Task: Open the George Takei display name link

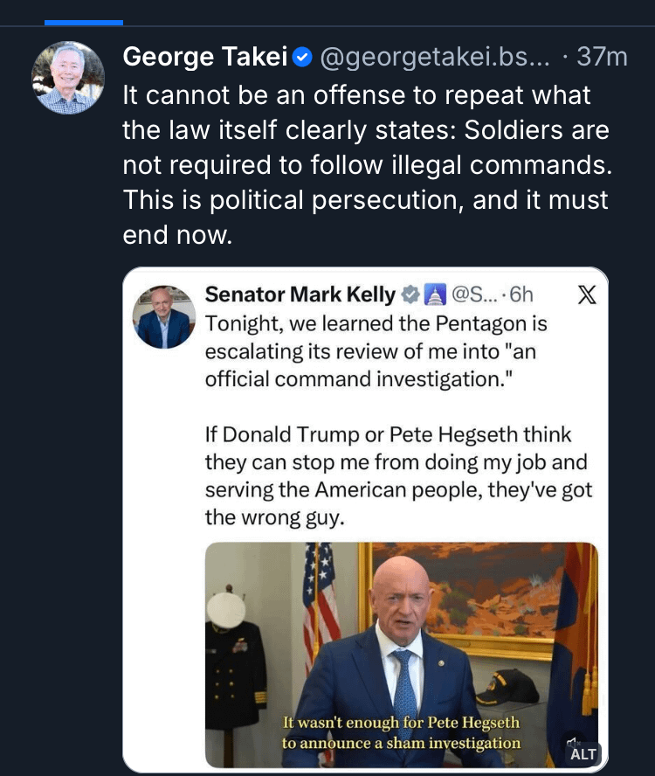Action: click(x=205, y=57)
